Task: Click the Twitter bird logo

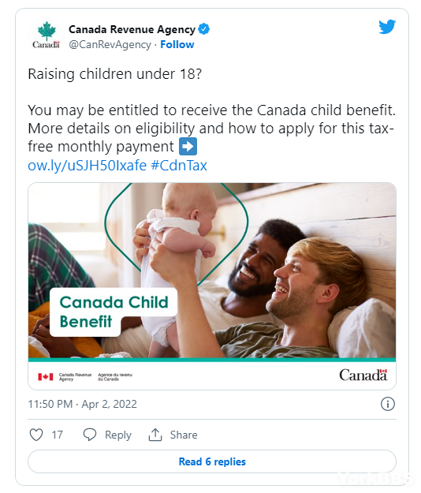Action: point(387,27)
